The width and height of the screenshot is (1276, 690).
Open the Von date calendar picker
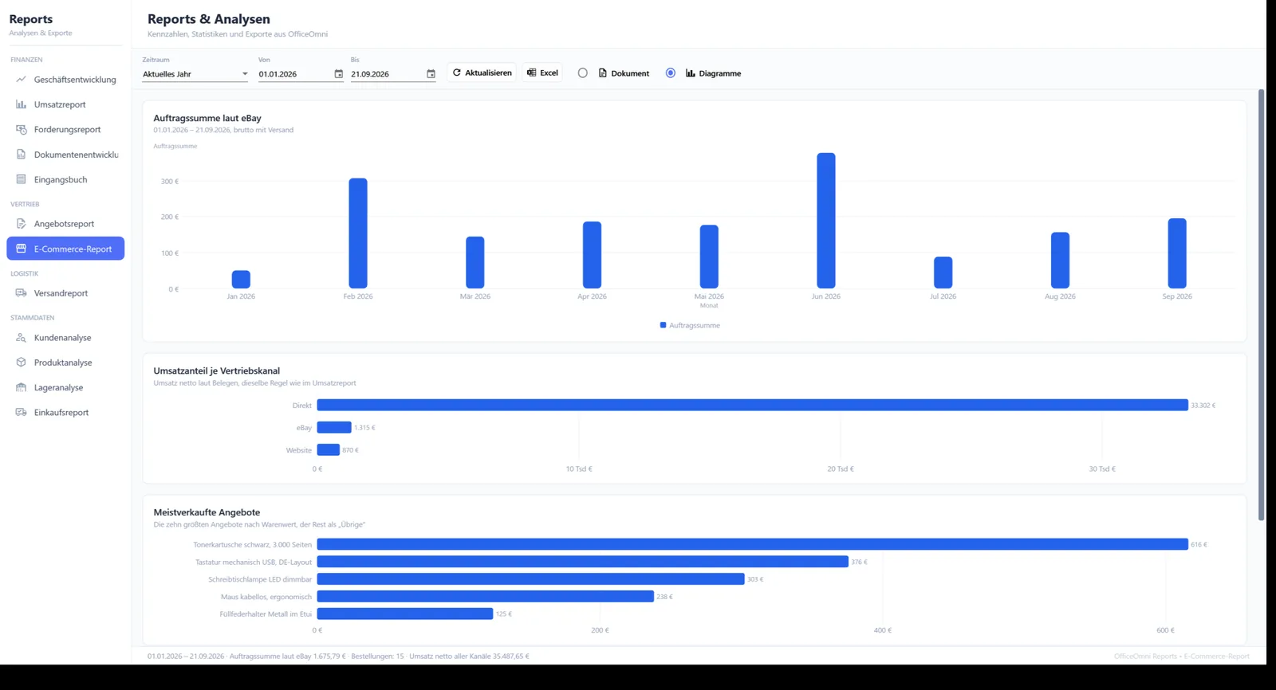[338, 74]
